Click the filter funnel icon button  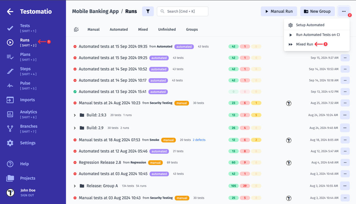pos(148,11)
